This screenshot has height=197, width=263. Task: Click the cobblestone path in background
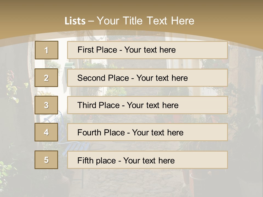[131, 181]
